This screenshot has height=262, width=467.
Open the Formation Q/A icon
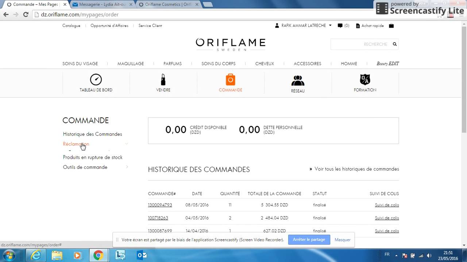(x=365, y=80)
